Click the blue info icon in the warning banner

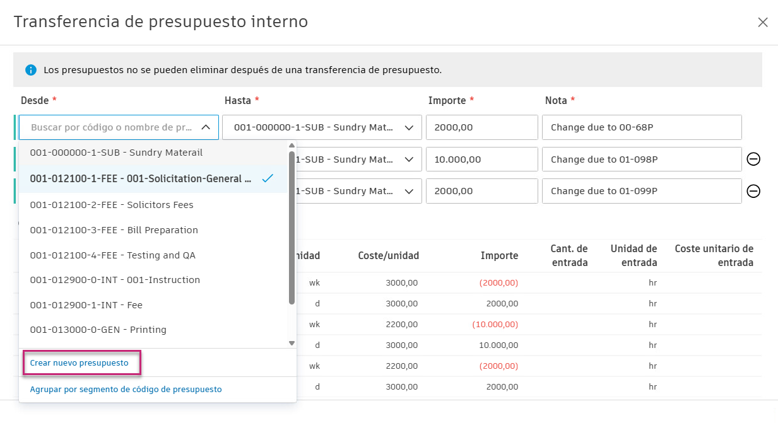point(30,69)
